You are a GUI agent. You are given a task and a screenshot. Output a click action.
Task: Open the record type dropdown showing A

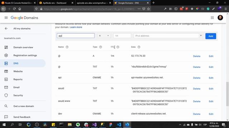click(x=104, y=36)
